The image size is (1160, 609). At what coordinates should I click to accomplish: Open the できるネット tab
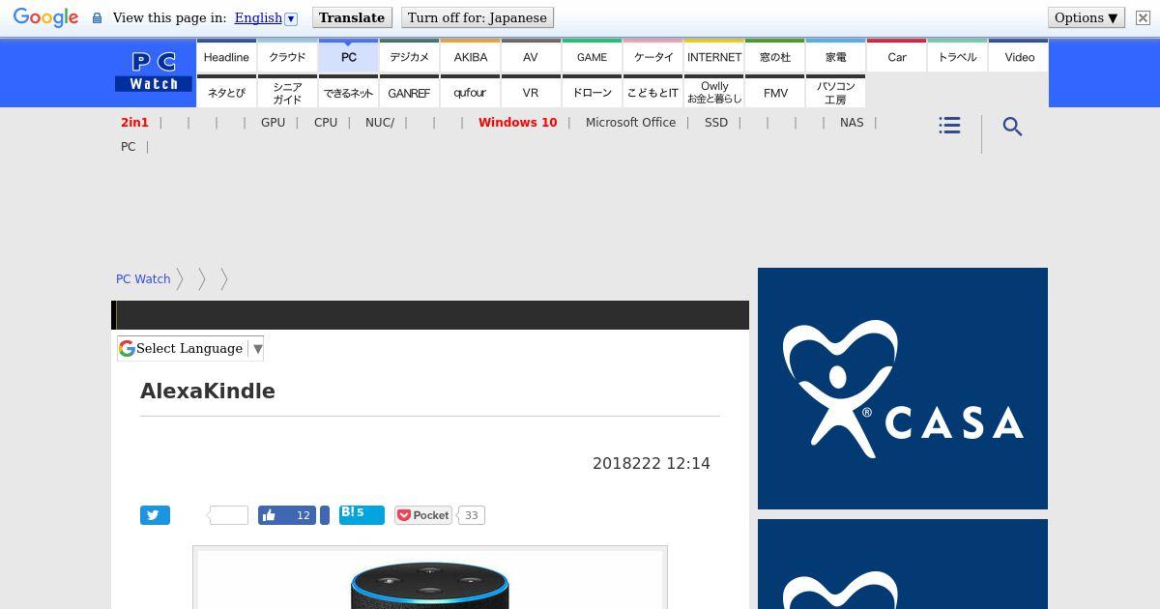tap(348, 92)
